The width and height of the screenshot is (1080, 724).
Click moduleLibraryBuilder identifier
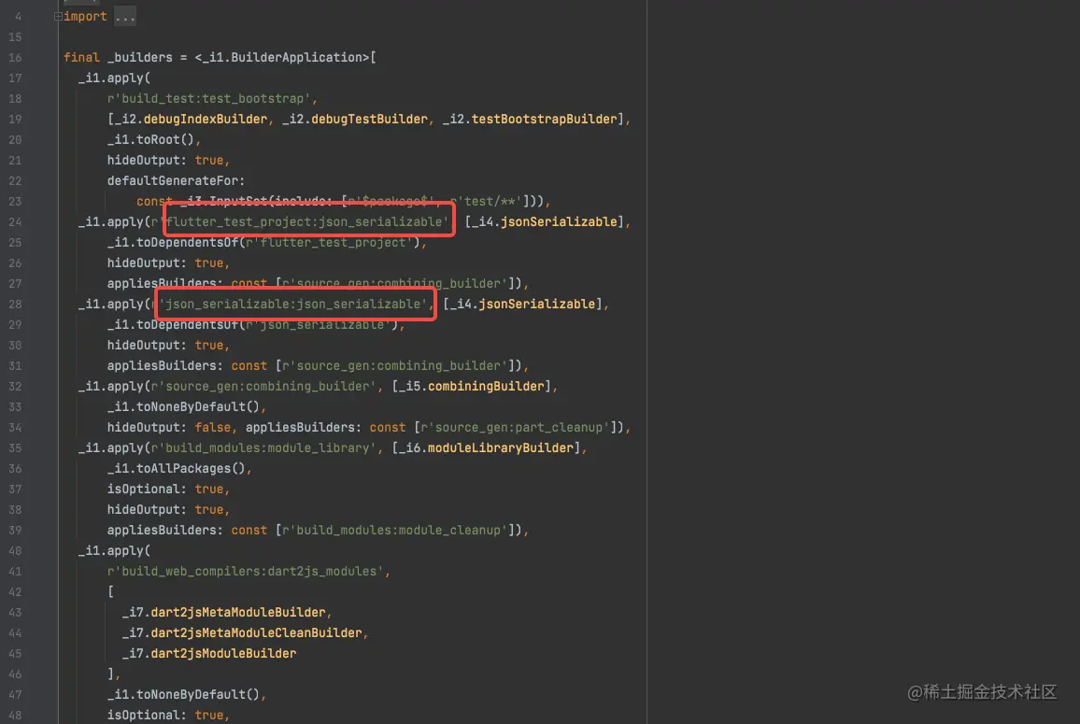[x=500, y=447]
